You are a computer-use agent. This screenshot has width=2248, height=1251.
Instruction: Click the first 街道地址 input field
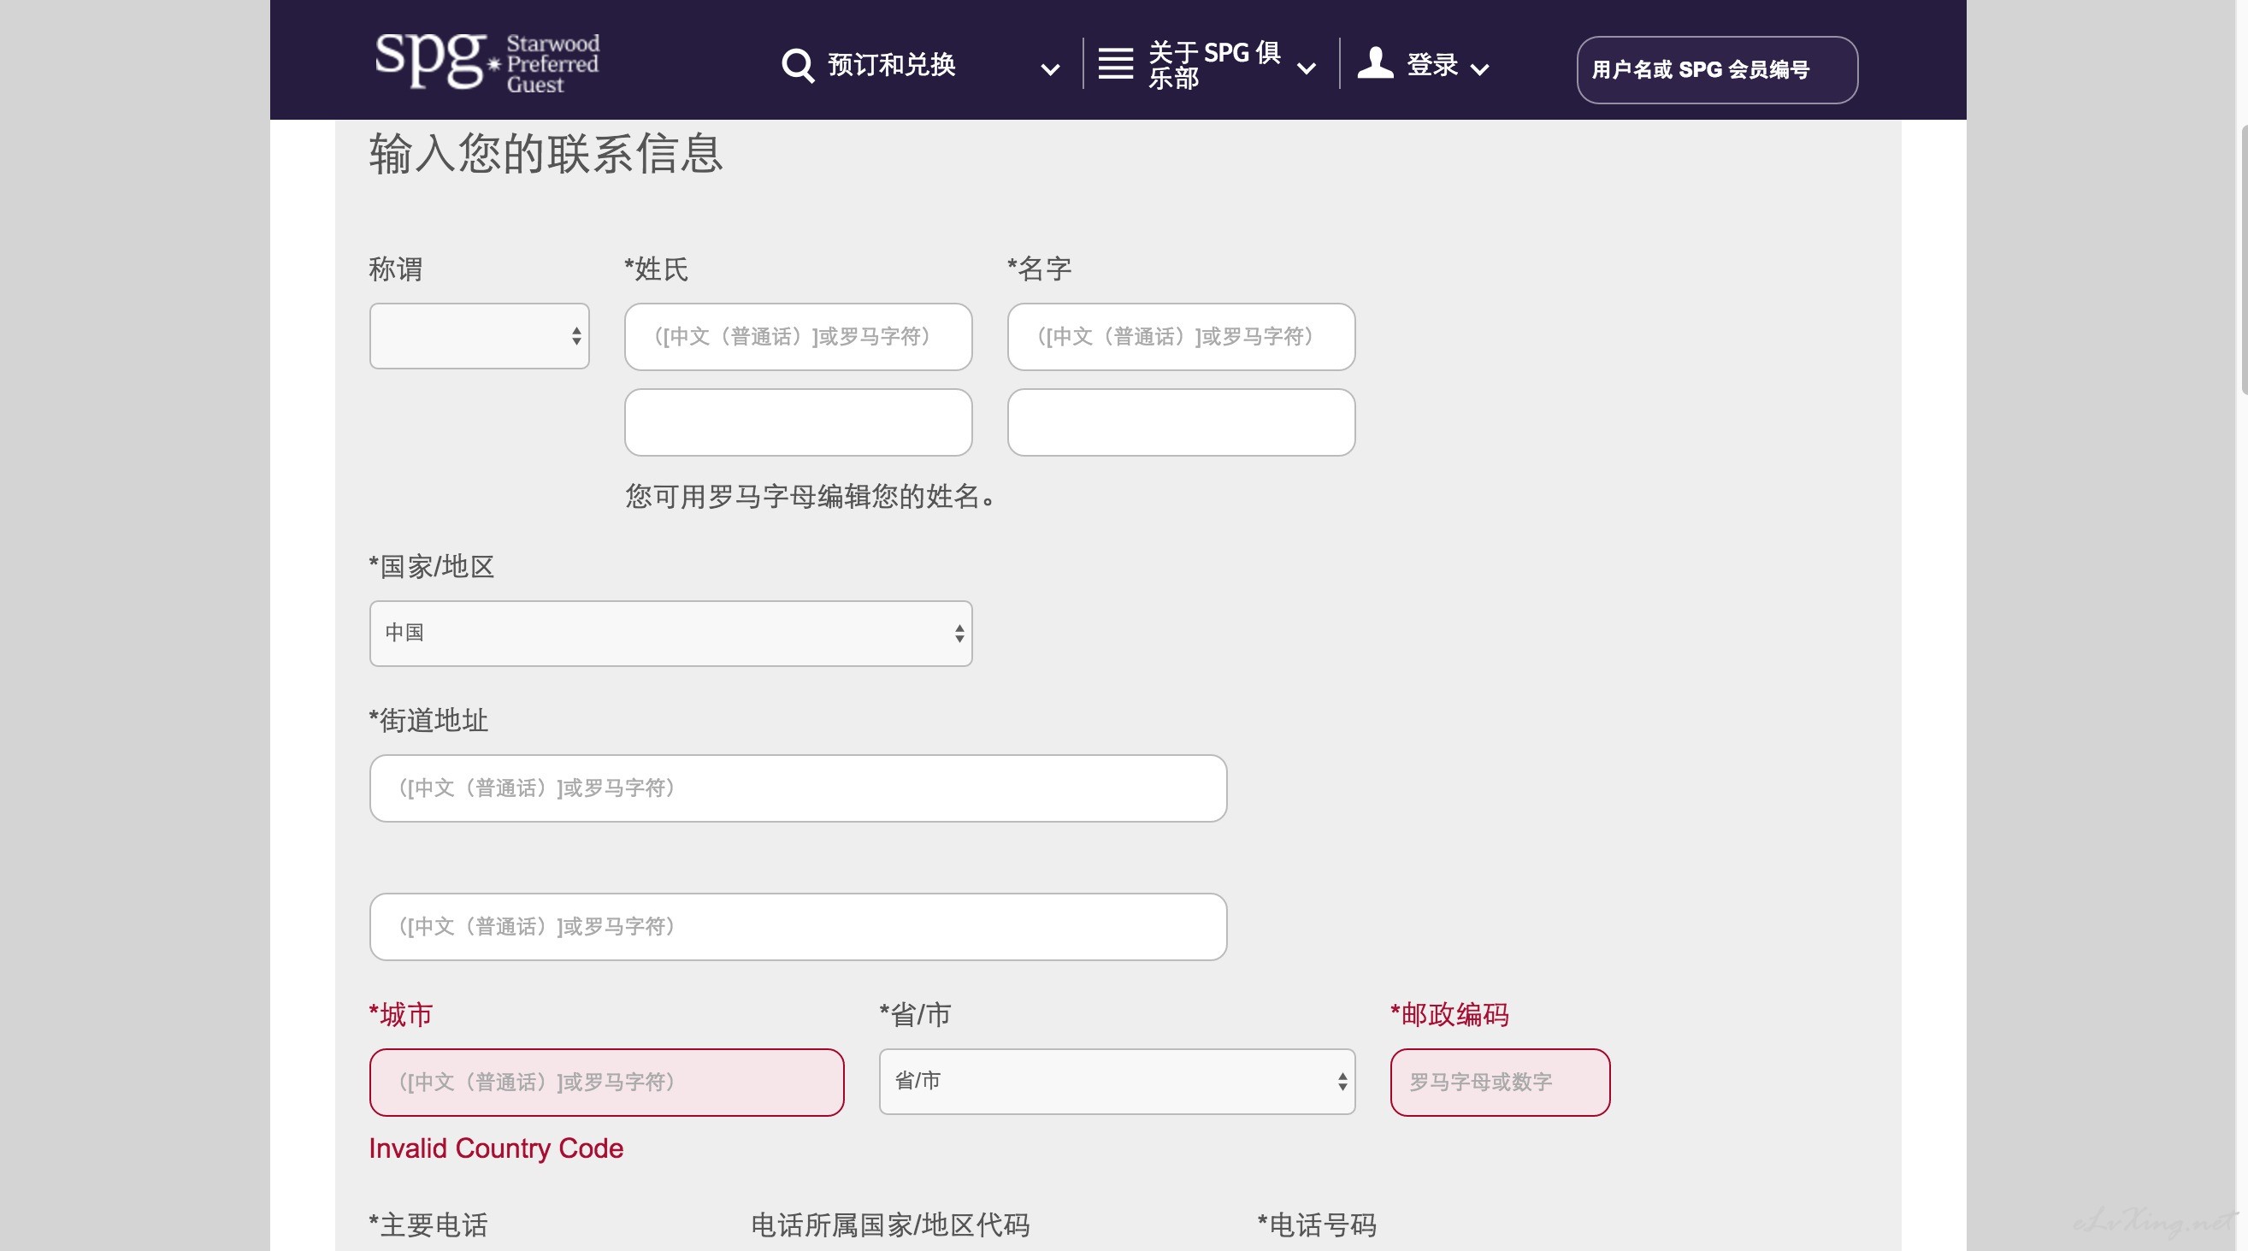coord(798,788)
